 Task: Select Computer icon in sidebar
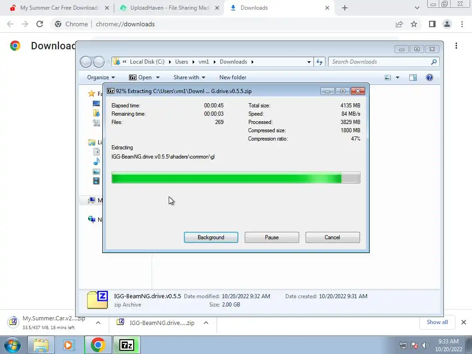click(92, 200)
